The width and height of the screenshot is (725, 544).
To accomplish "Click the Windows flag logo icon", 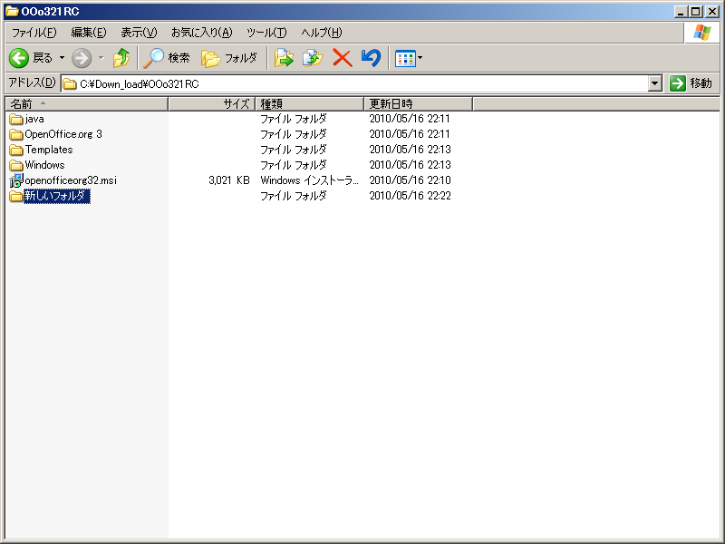I will (701, 33).
